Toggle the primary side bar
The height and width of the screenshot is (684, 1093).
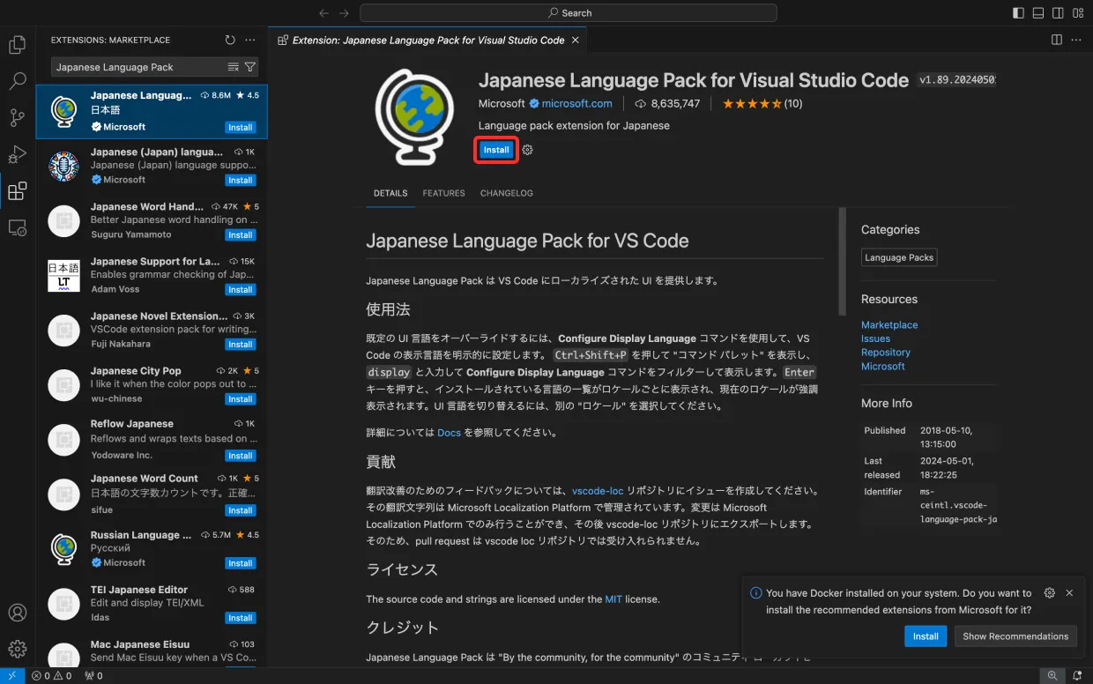point(1018,13)
